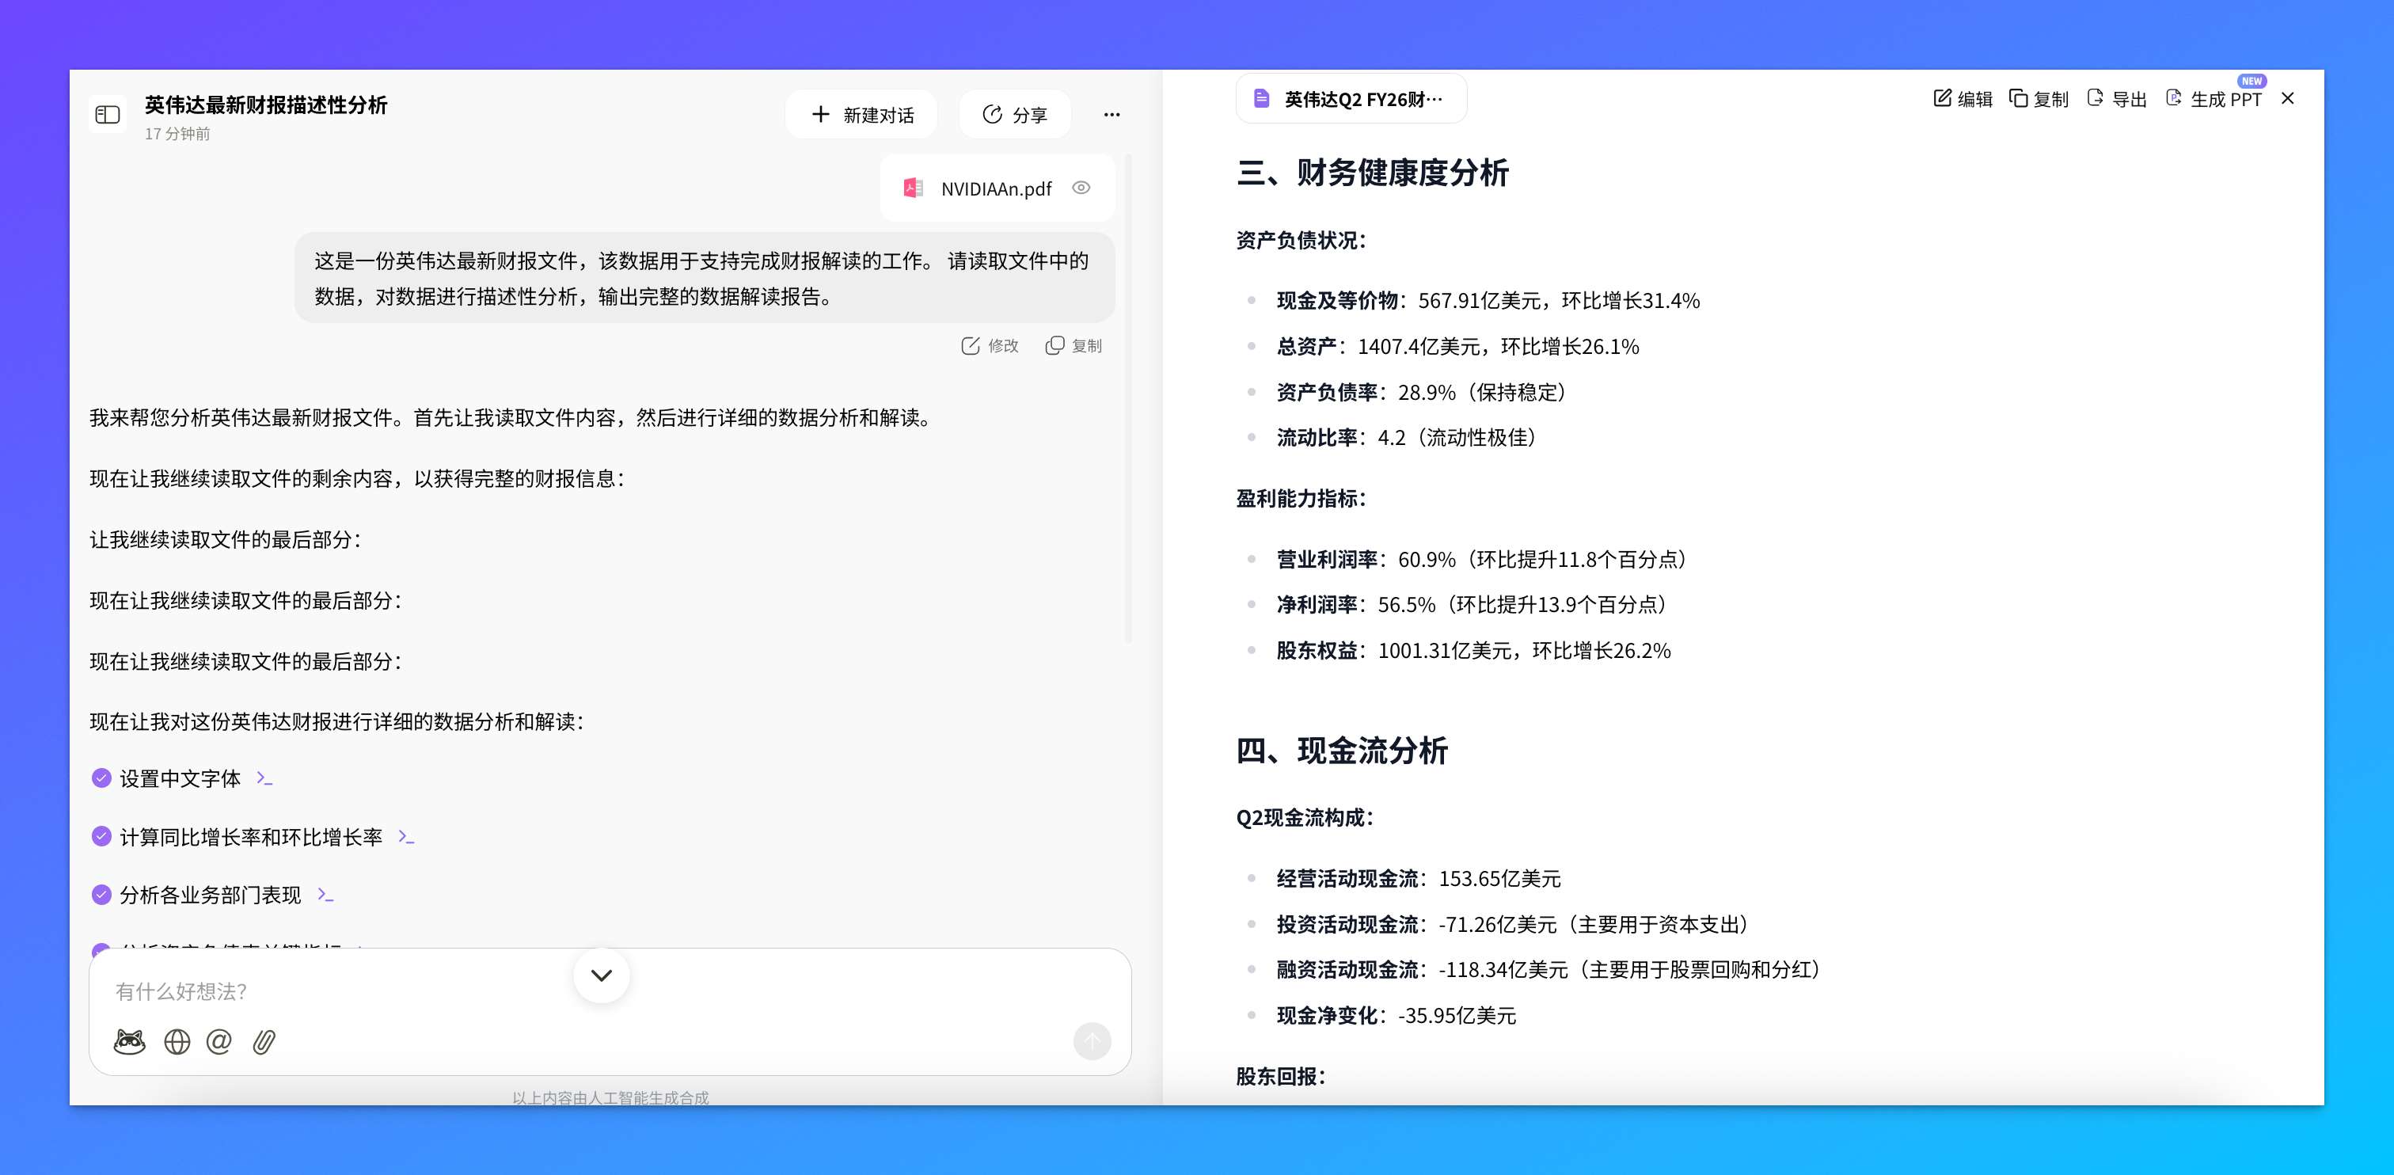Screen dimensions: 2394x1175
Task: Toggle the 计算同比增长率和环比增长率 checkmark
Action: 101,835
